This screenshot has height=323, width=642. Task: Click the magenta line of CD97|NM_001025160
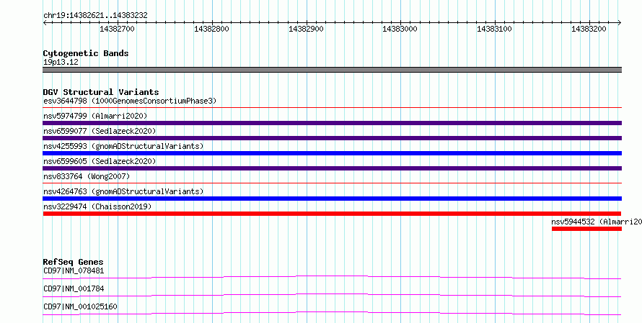(332, 313)
